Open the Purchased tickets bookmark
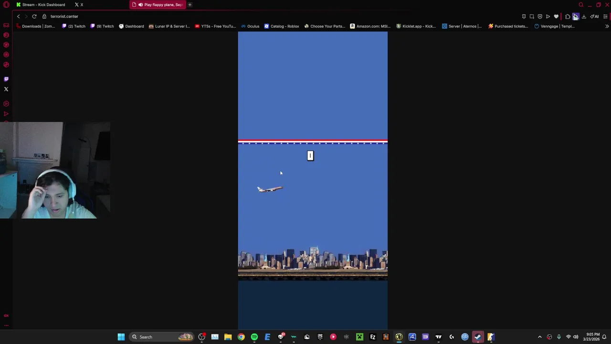Image resolution: width=611 pixels, height=344 pixels. point(508,26)
